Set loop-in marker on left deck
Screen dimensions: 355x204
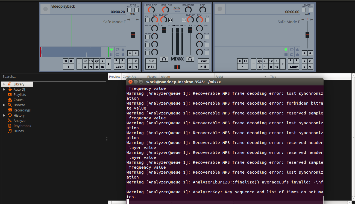pos(116,61)
